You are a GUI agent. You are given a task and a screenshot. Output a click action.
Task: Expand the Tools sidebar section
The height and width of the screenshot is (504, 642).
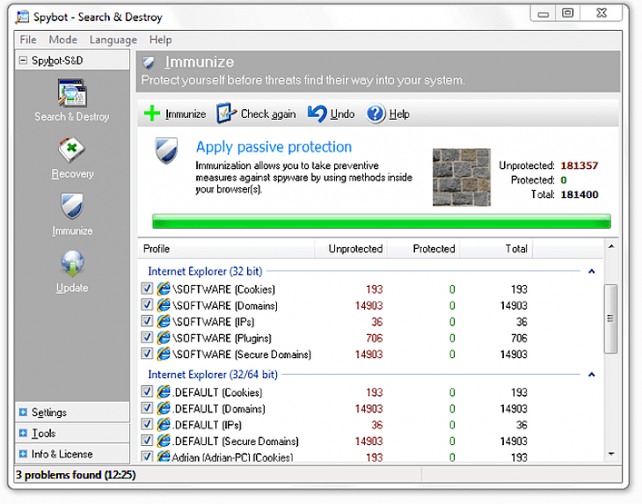pyautogui.click(x=23, y=433)
